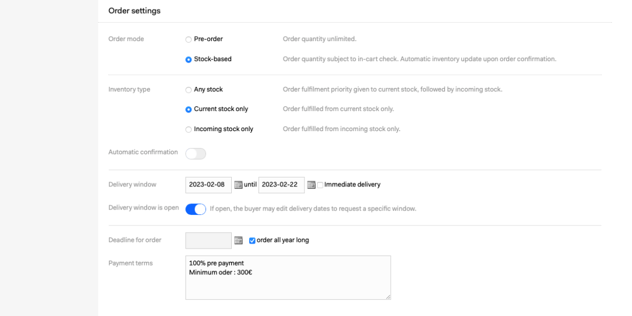This screenshot has width=632, height=316.
Task: Click the Delivery window label
Action: click(x=132, y=185)
